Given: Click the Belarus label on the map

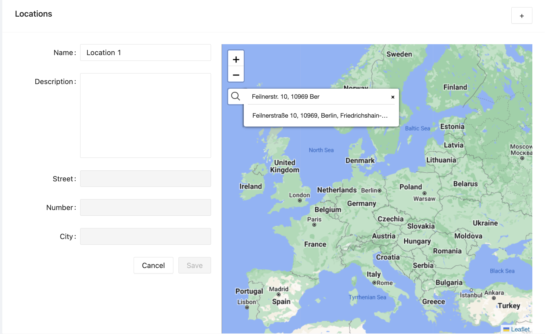Looking at the screenshot, I should click(x=465, y=184).
